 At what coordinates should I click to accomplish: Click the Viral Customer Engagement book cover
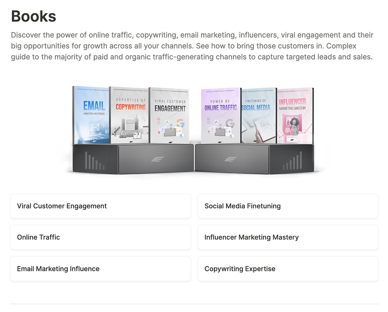coord(169,116)
